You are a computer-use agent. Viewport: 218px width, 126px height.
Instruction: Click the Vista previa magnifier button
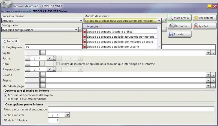point(180,18)
